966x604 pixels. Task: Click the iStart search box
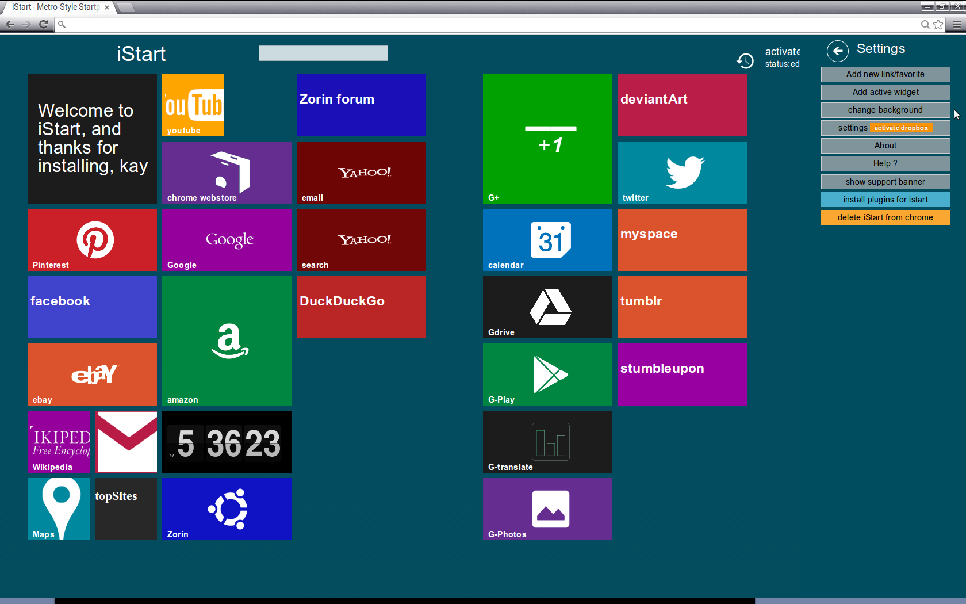pos(323,53)
